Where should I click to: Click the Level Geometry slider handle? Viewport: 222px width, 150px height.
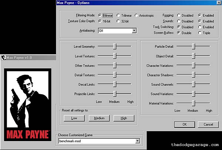point(115,47)
